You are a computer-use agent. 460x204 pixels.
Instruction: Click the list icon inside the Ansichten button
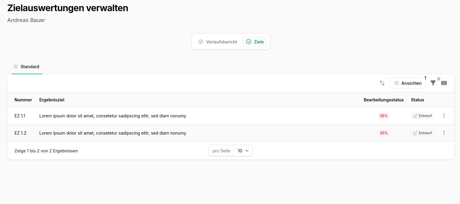tap(397, 83)
